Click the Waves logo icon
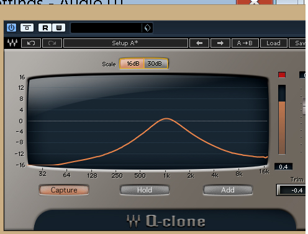 pos(12,43)
